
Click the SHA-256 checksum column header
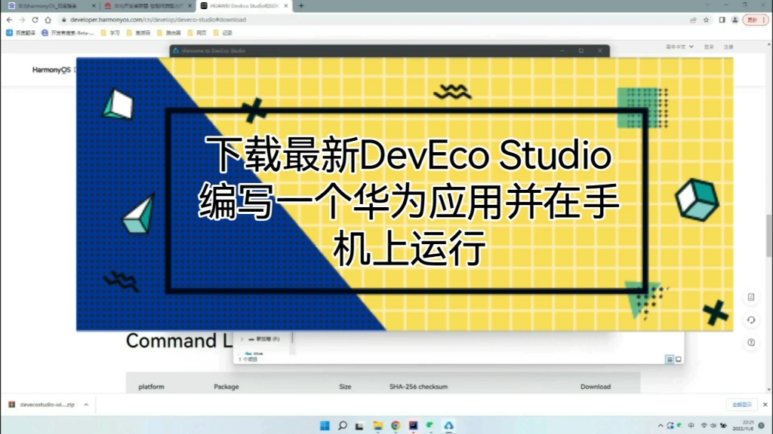pyautogui.click(x=418, y=387)
